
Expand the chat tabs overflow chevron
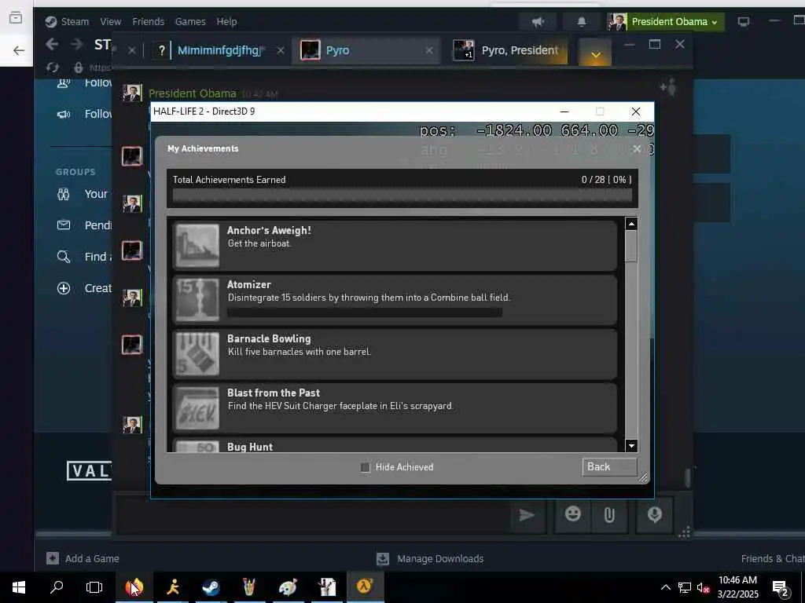pyautogui.click(x=596, y=53)
